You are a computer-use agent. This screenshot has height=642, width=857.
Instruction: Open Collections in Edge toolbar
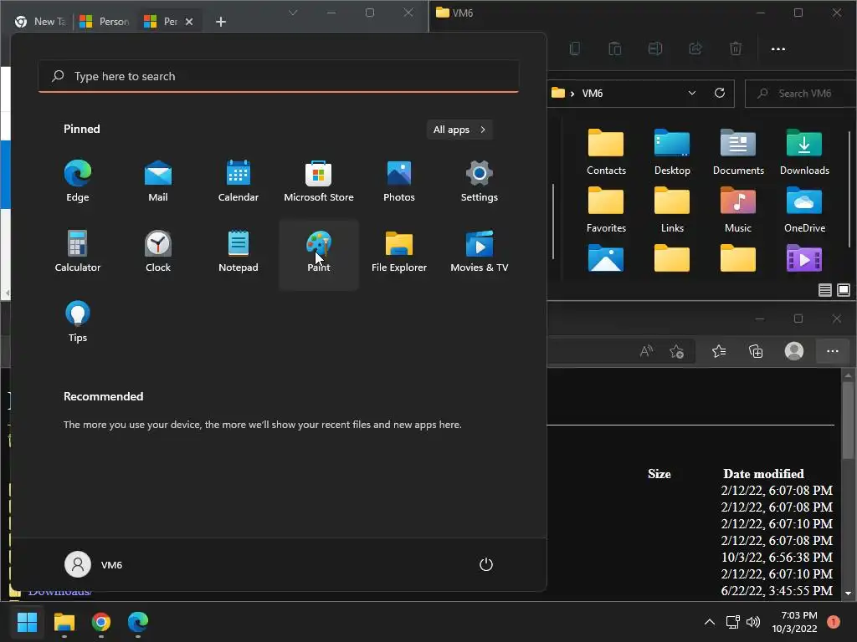pos(756,351)
